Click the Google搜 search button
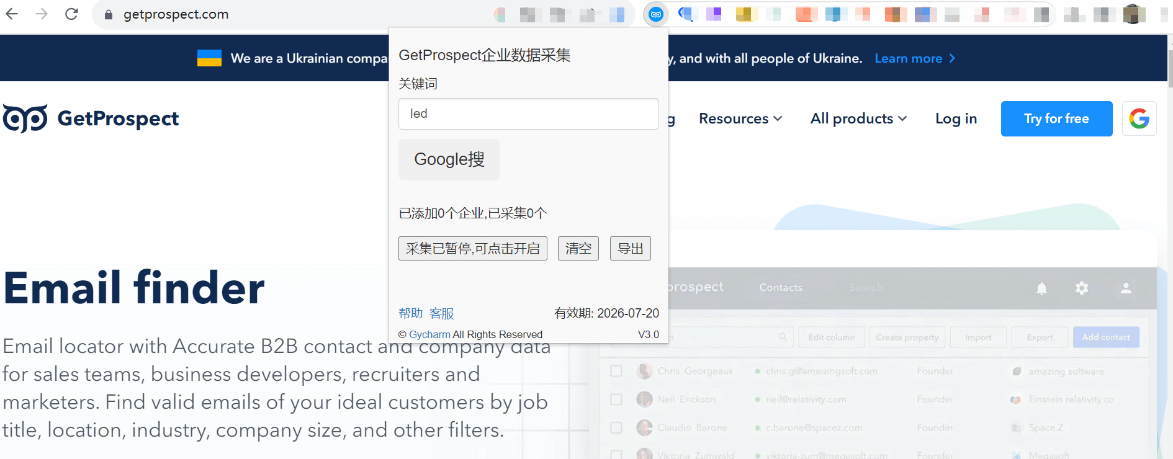 click(x=449, y=159)
